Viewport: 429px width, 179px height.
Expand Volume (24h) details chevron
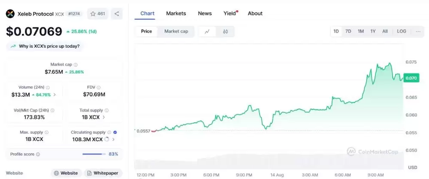(54, 94)
